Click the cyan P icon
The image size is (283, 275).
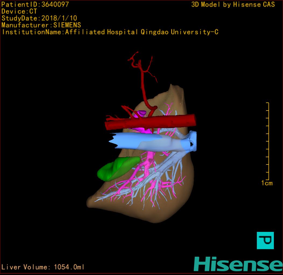(x=265, y=240)
